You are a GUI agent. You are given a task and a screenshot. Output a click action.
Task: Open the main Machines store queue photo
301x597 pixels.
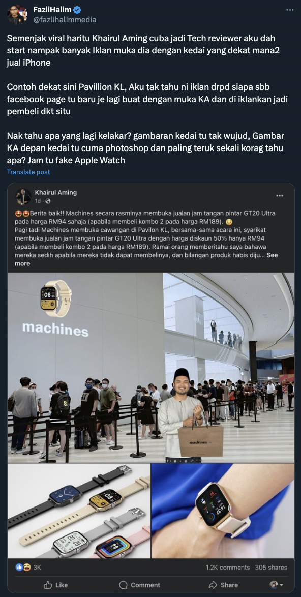tap(150, 368)
